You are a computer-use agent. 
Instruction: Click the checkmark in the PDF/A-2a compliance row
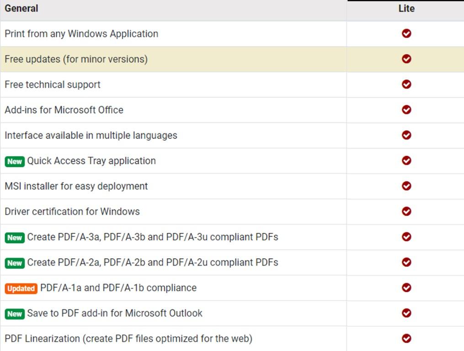pyautogui.click(x=406, y=262)
